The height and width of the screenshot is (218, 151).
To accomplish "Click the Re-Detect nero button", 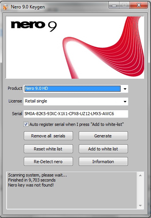I will (x=48, y=162).
